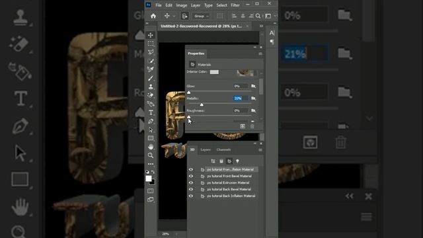
Task: Select the Pen tool
Action: point(151,121)
